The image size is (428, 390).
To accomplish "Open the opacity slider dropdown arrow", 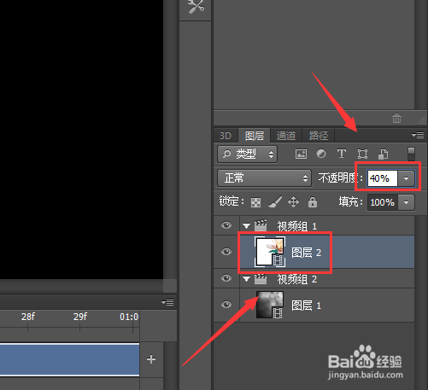I will pyautogui.click(x=407, y=178).
